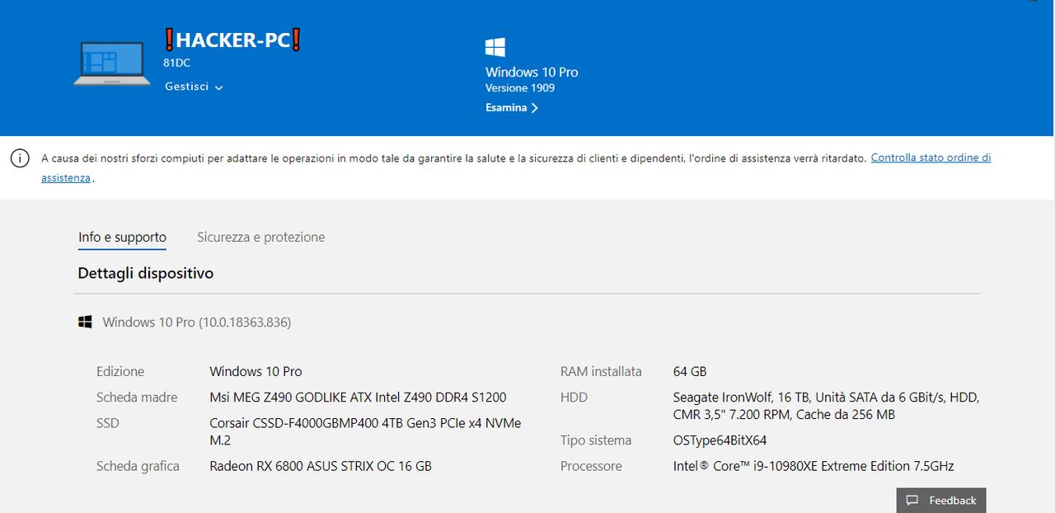
Task: Click the Windows 10 Pro value in the Edizione row
Action: pyautogui.click(x=256, y=372)
